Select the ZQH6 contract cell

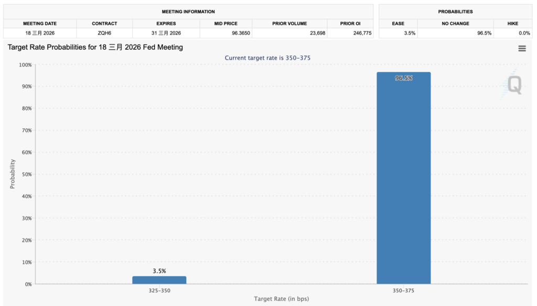tap(104, 33)
